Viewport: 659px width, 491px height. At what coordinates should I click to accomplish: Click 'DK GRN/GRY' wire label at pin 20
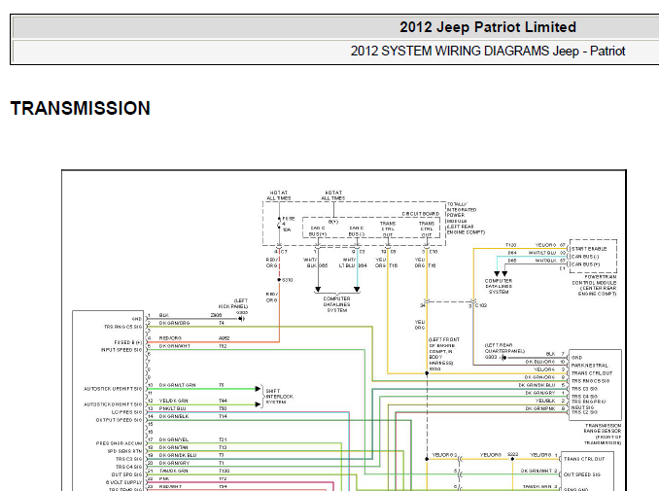pos(174,463)
